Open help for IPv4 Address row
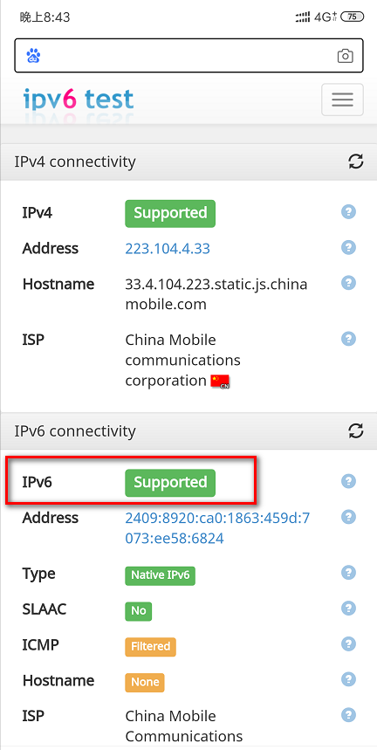Screen dimensions: 377x750 tap(349, 247)
